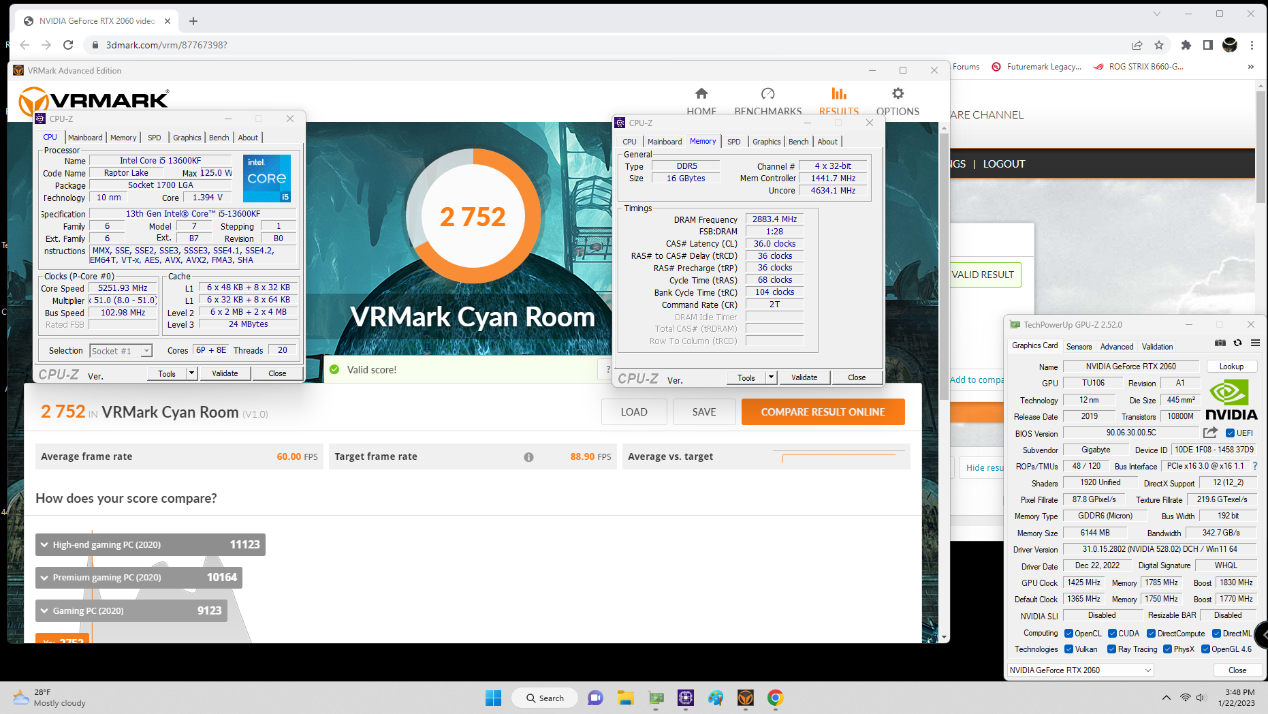Open a new Chrome tab
The width and height of the screenshot is (1268, 714).
[193, 21]
